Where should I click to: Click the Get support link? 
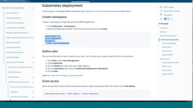pyautogui.click(x=168, y=15)
